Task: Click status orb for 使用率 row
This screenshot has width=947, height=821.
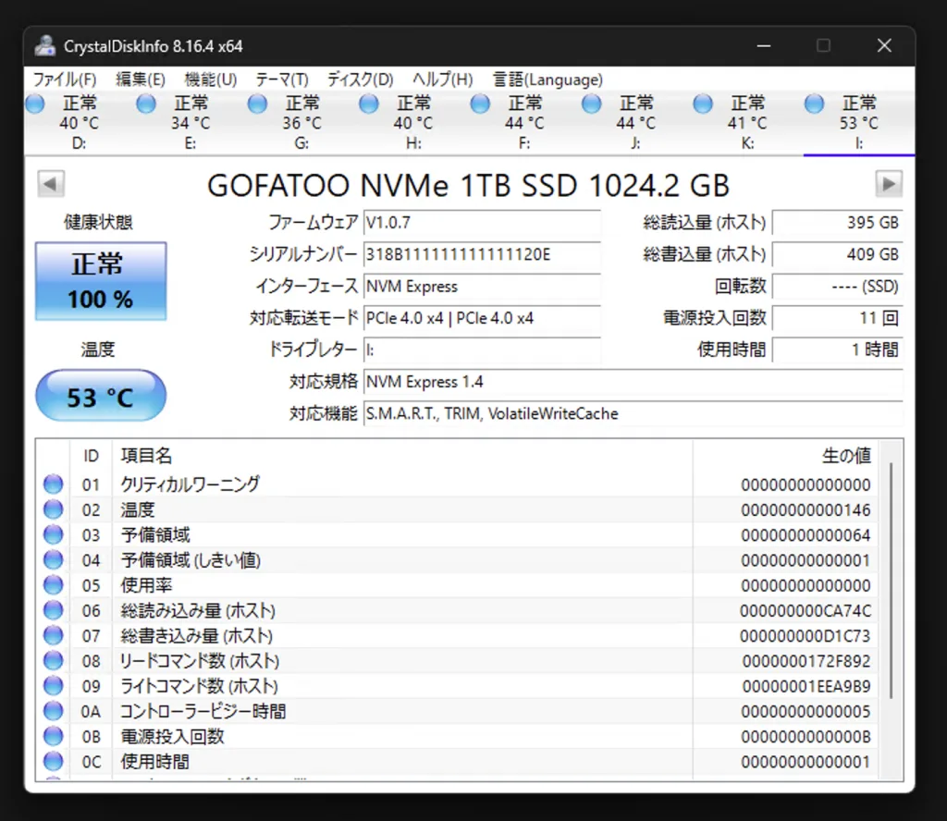Action: [x=53, y=585]
